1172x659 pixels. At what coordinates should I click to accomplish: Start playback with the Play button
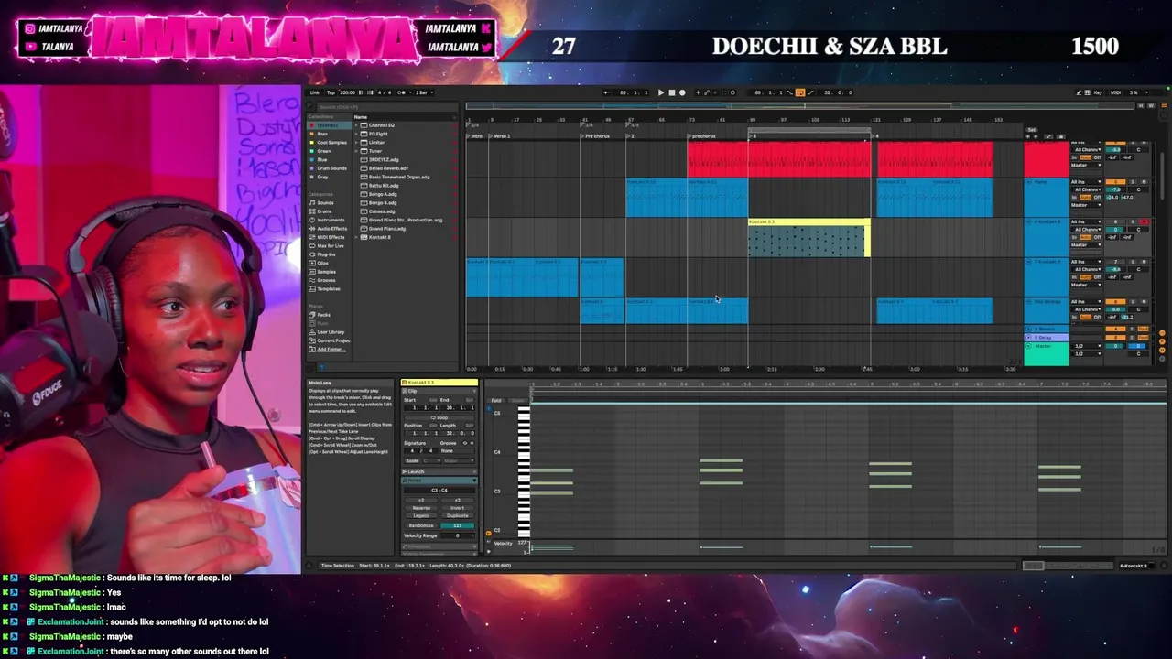(661, 92)
